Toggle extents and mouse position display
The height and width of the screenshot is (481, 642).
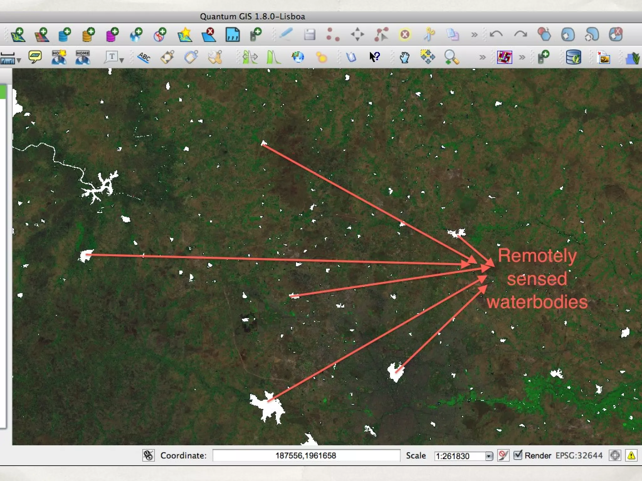(148, 455)
